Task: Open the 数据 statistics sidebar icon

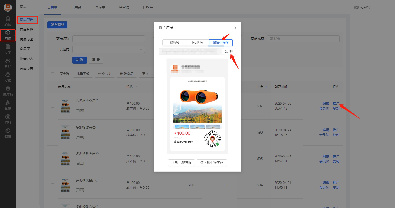Action: (8, 131)
